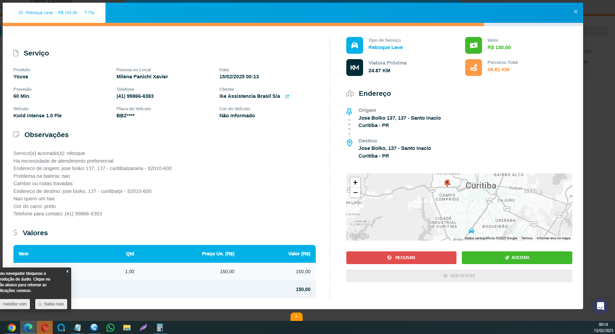Click the dollar icon beside Valores heading
The height and width of the screenshot is (334, 615).
15,233
